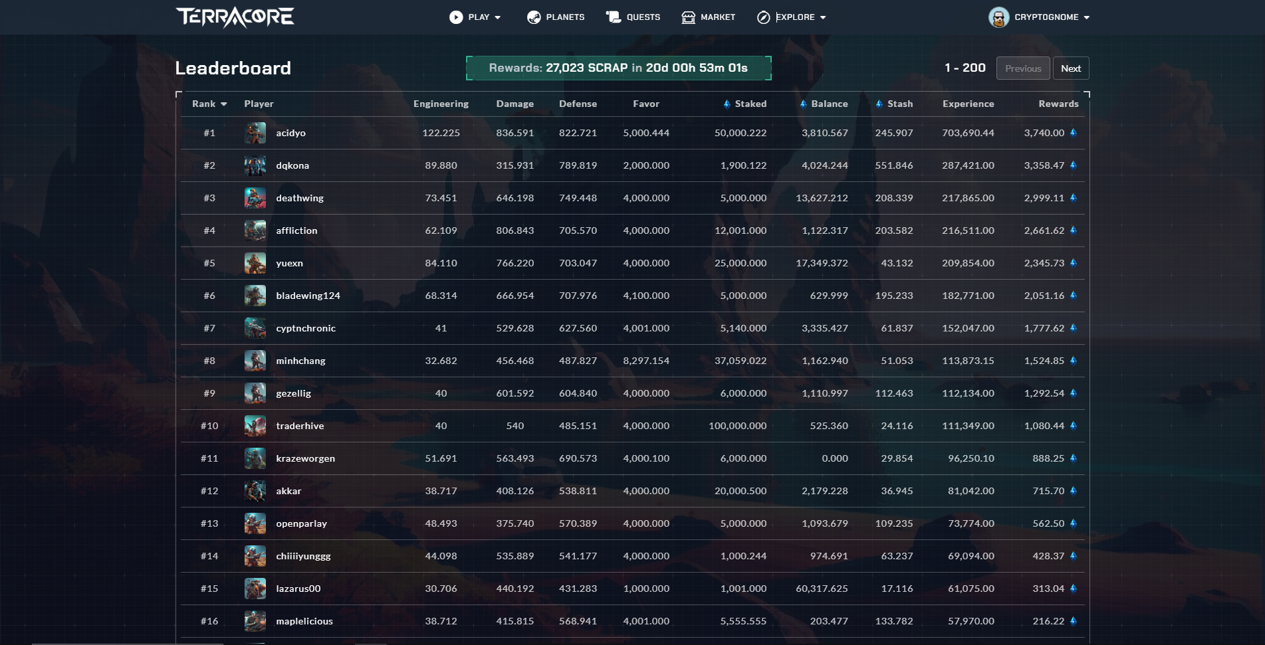This screenshot has width=1265, height=645.
Task: Click the Previous page button
Action: [x=1023, y=68]
